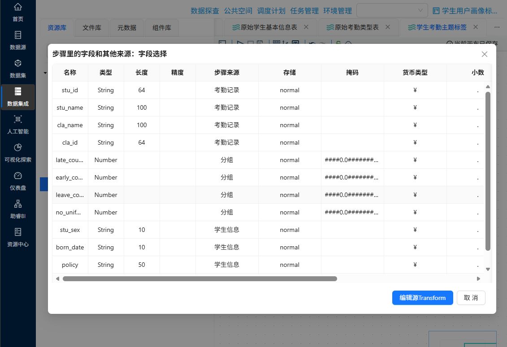Click the 步骤来源 column header
This screenshot has width=507, height=347.
[227, 73]
